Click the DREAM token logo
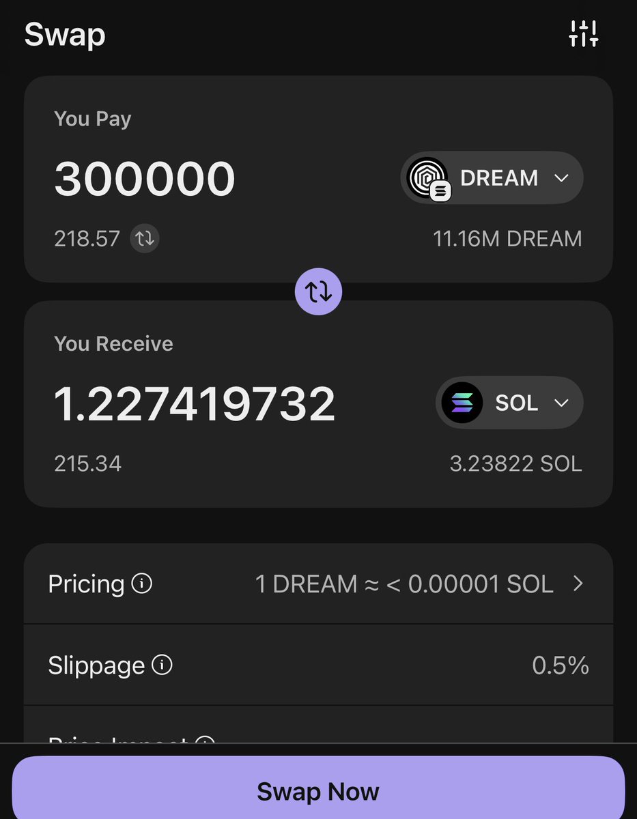637x819 pixels. click(427, 177)
